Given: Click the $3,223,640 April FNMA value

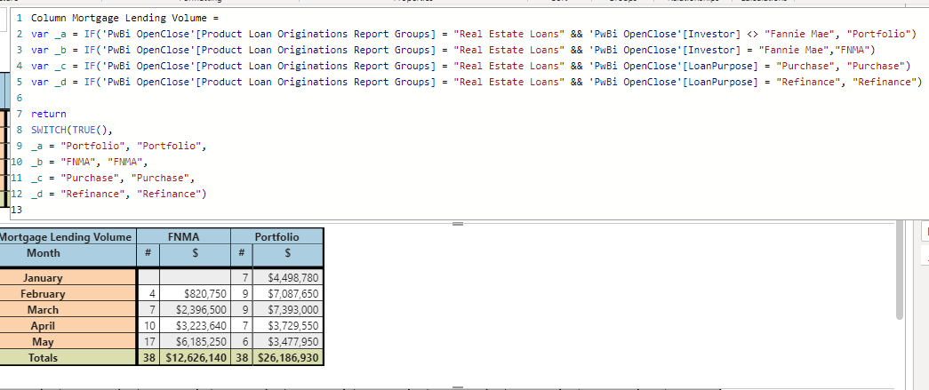Looking at the screenshot, I should coord(195,325).
